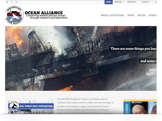Click the whale tail logo in expedition banner

[14, 106]
